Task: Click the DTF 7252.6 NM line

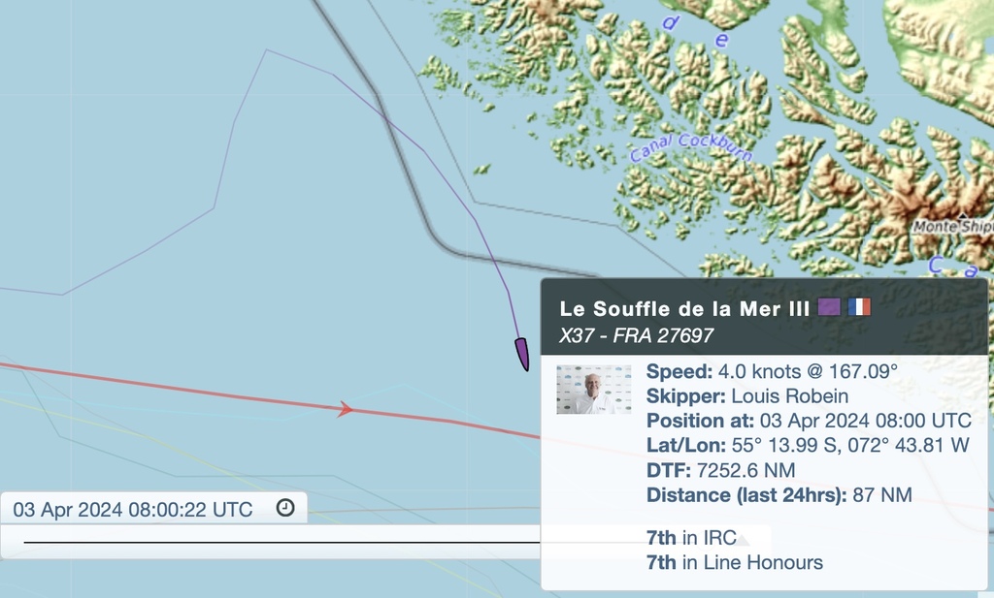Action: 720,470
